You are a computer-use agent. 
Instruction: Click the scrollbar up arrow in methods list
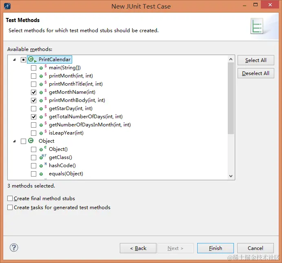click(x=231, y=59)
